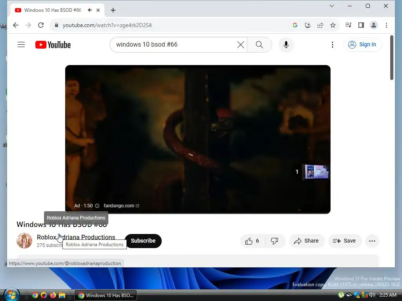Open Roblox Adriana Productions channel name
The image size is (402, 301).
tap(76, 237)
